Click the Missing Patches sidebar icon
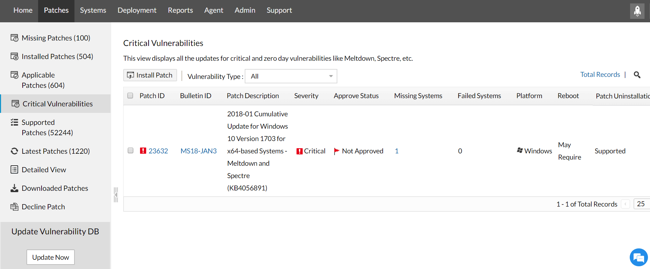Image resolution: width=650 pixels, height=269 pixels. tap(14, 38)
